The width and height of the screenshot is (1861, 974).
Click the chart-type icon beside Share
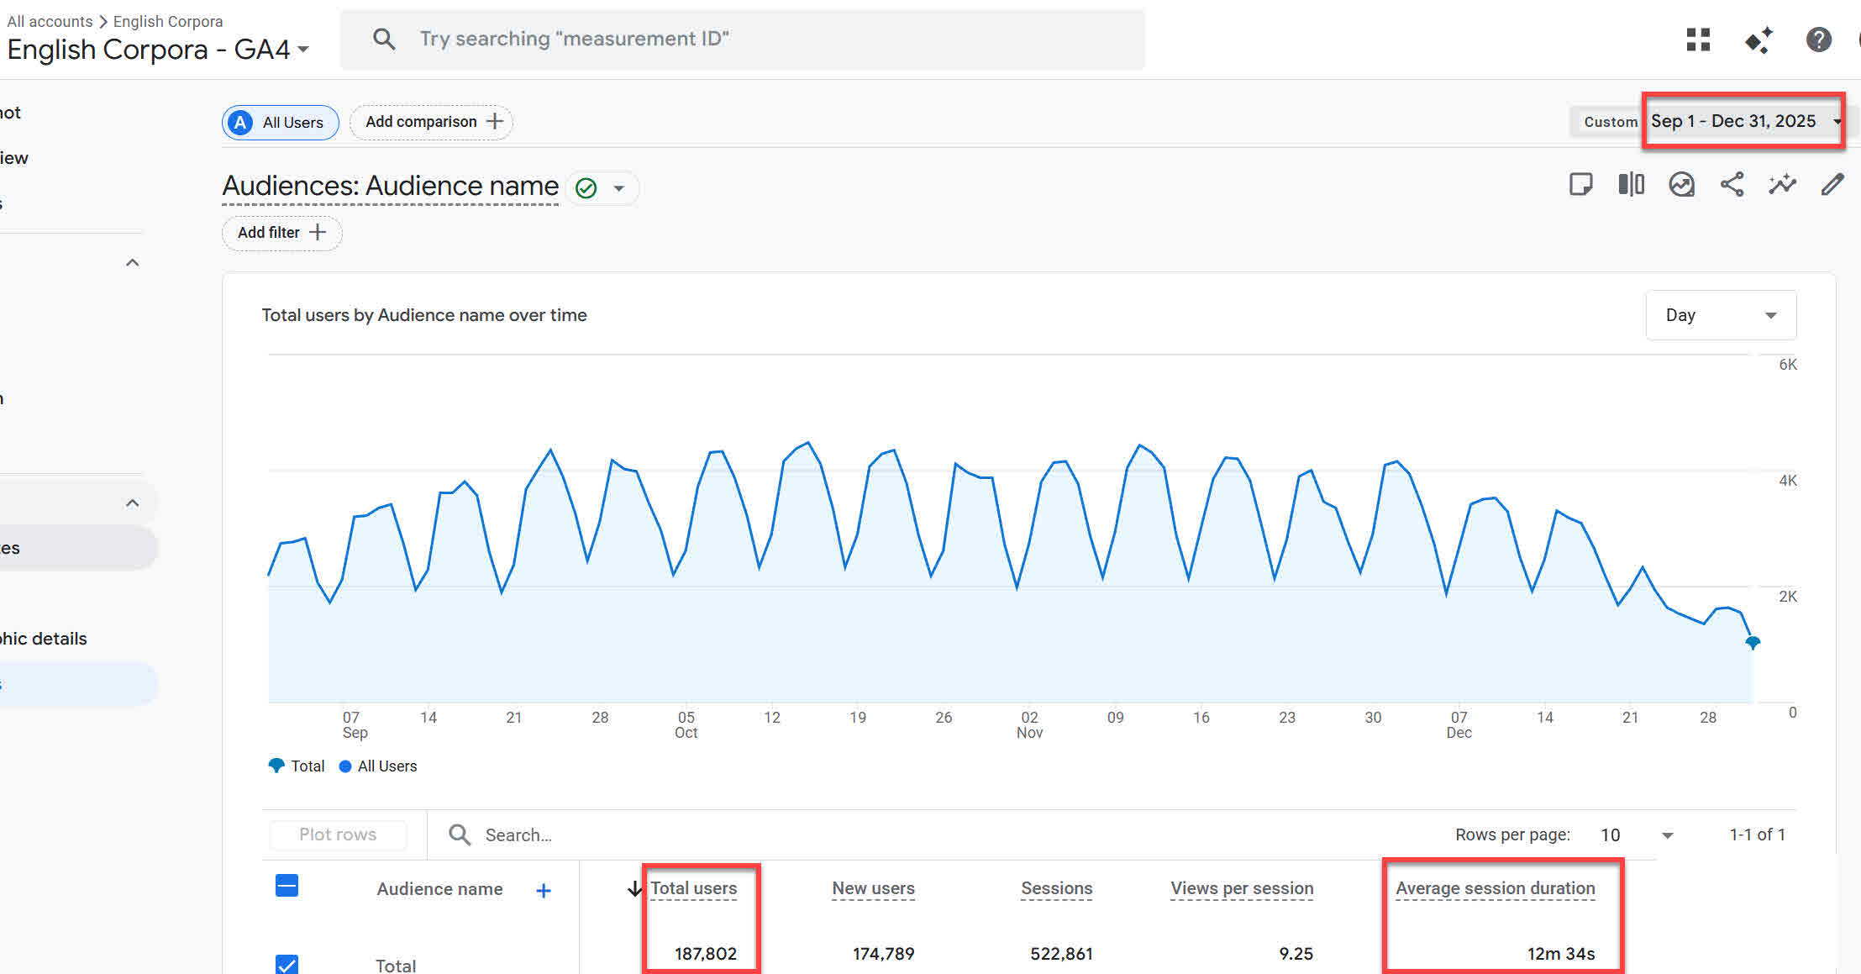(1681, 184)
